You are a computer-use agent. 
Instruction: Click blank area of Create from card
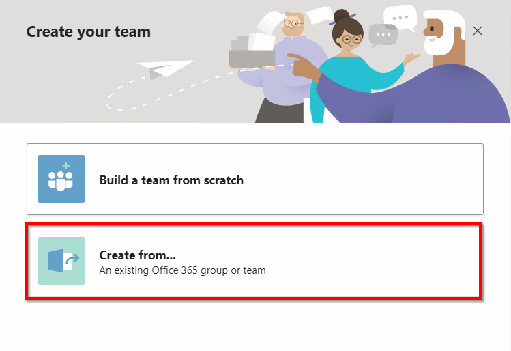coord(375,261)
